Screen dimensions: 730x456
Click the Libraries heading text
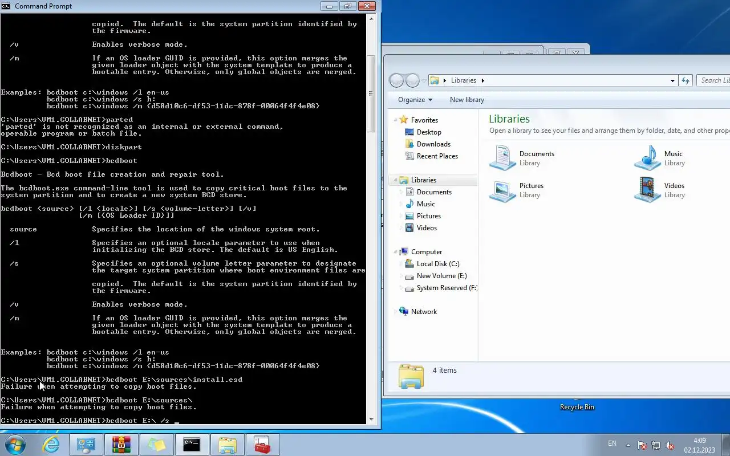[x=509, y=119]
